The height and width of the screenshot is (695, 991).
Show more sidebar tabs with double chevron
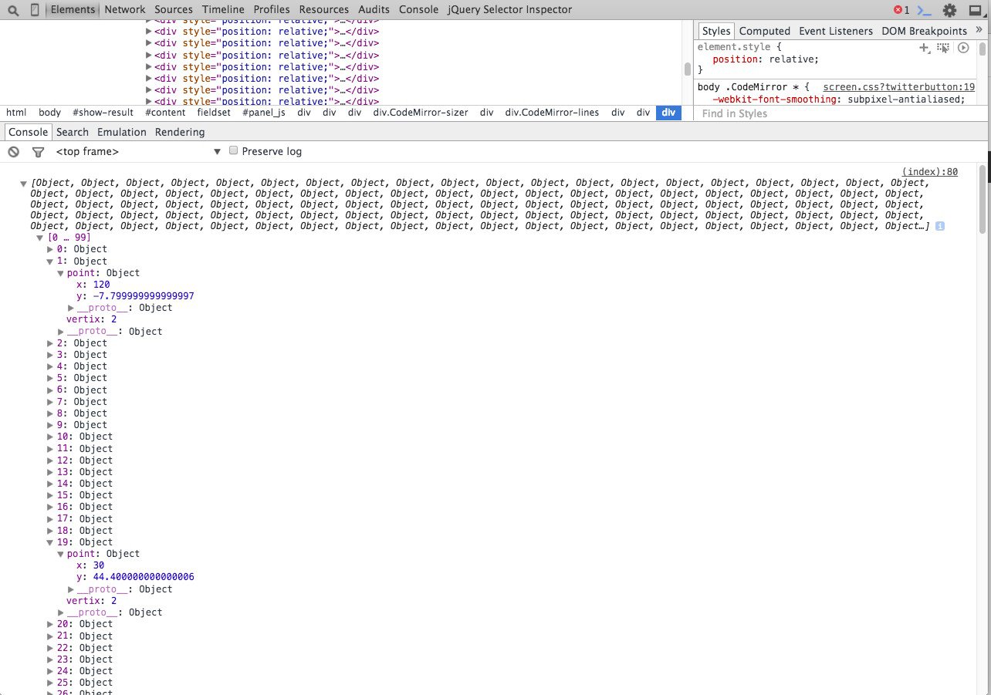pyautogui.click(x=979, y=30)
